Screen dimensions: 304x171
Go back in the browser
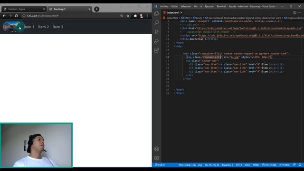tap(4, 16)
